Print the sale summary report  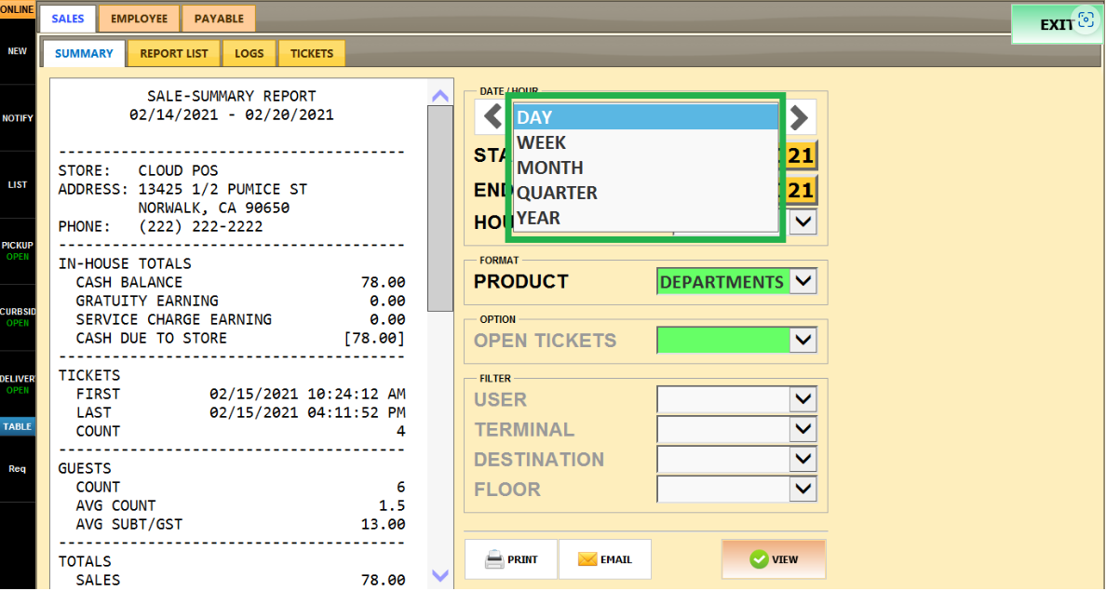click(511, 559)
